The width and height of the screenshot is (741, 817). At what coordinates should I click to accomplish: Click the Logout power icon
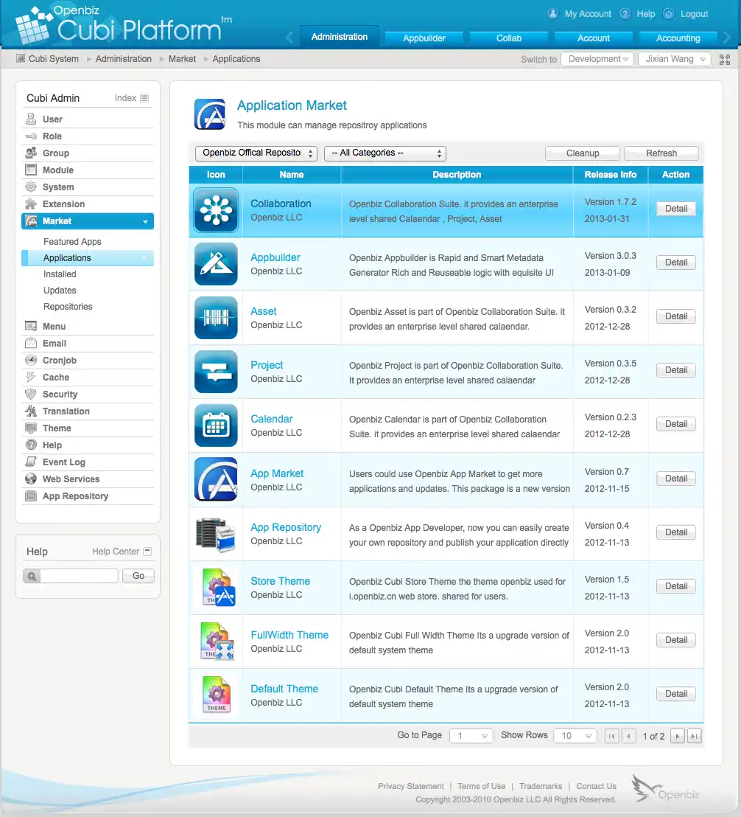669,13
